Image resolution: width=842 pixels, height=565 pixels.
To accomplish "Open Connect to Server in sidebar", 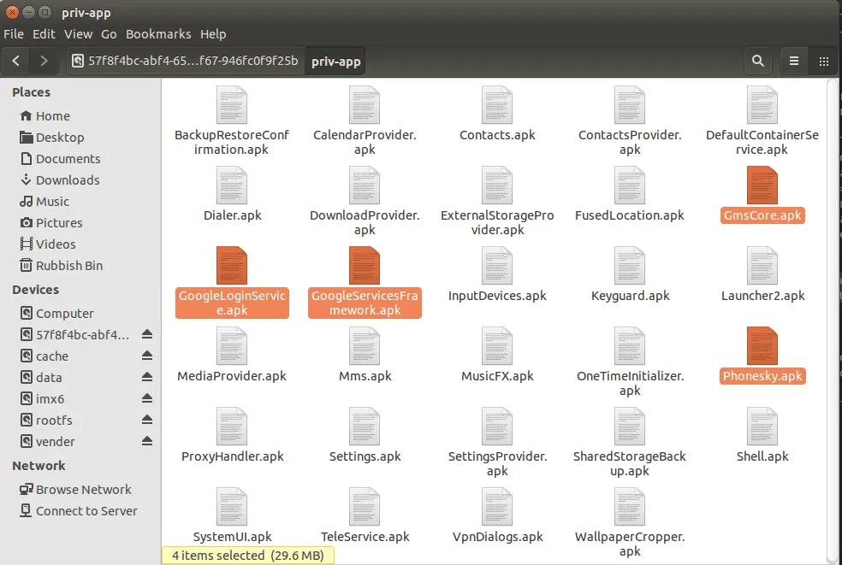I will click(x=86, y=511).
